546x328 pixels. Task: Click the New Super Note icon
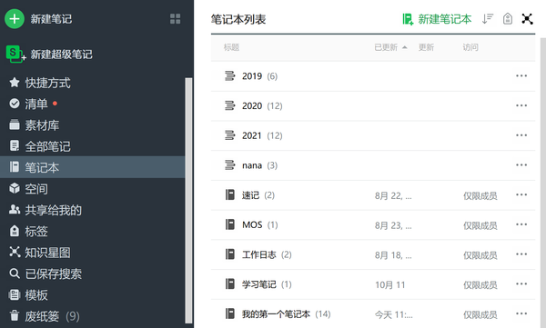tap(15, 54)
